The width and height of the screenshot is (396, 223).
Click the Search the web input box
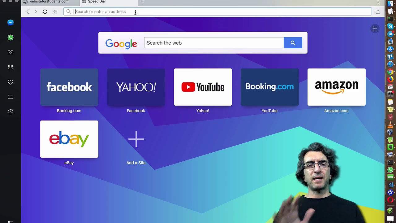(214, 43)
